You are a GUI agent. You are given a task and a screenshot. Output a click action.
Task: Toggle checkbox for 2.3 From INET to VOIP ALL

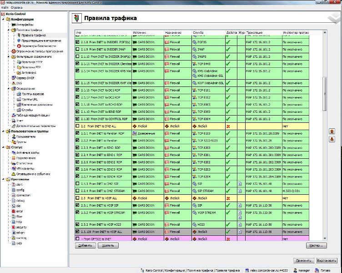click(x=77, y=198)
